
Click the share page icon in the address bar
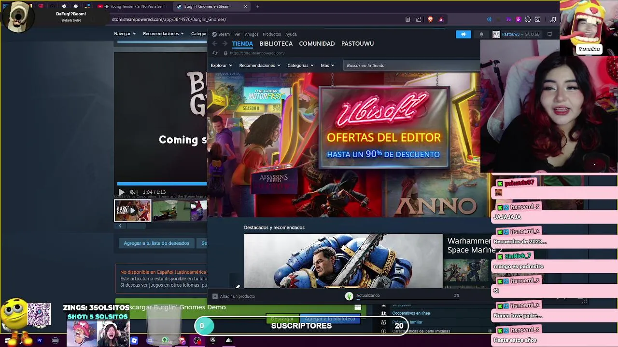pos(419,19)
